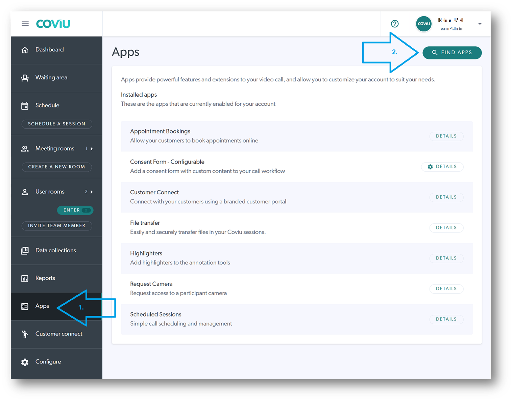Click the Data collections icon
This screenshot has width=513, height=401.
click(x=25, y=251)
